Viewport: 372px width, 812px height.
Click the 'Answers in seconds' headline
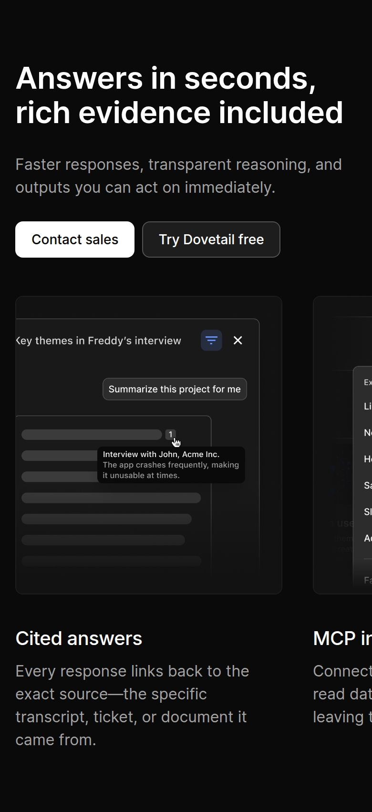tap(179, 95)
